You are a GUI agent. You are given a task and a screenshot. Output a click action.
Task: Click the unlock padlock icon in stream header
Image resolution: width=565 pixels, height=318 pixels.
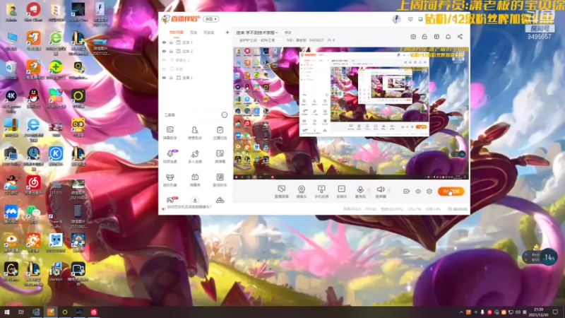coord(425,37)
